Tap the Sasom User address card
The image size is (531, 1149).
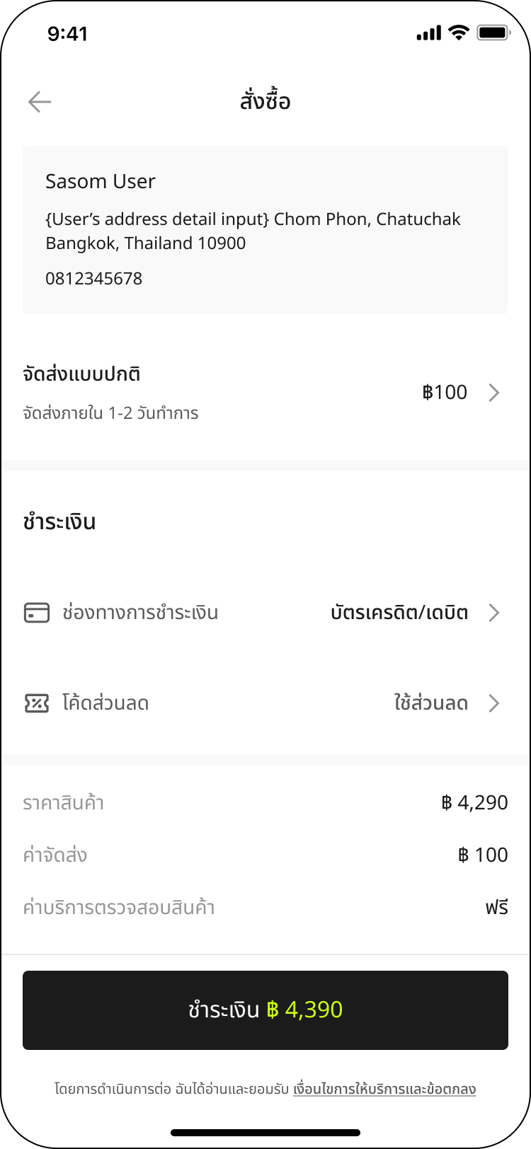point(265,229)
